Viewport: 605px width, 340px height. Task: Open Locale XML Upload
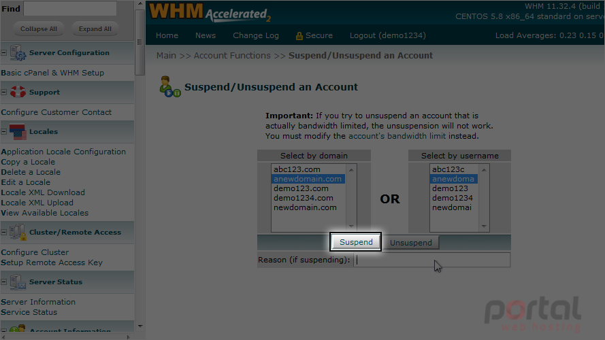coord(37,203)
